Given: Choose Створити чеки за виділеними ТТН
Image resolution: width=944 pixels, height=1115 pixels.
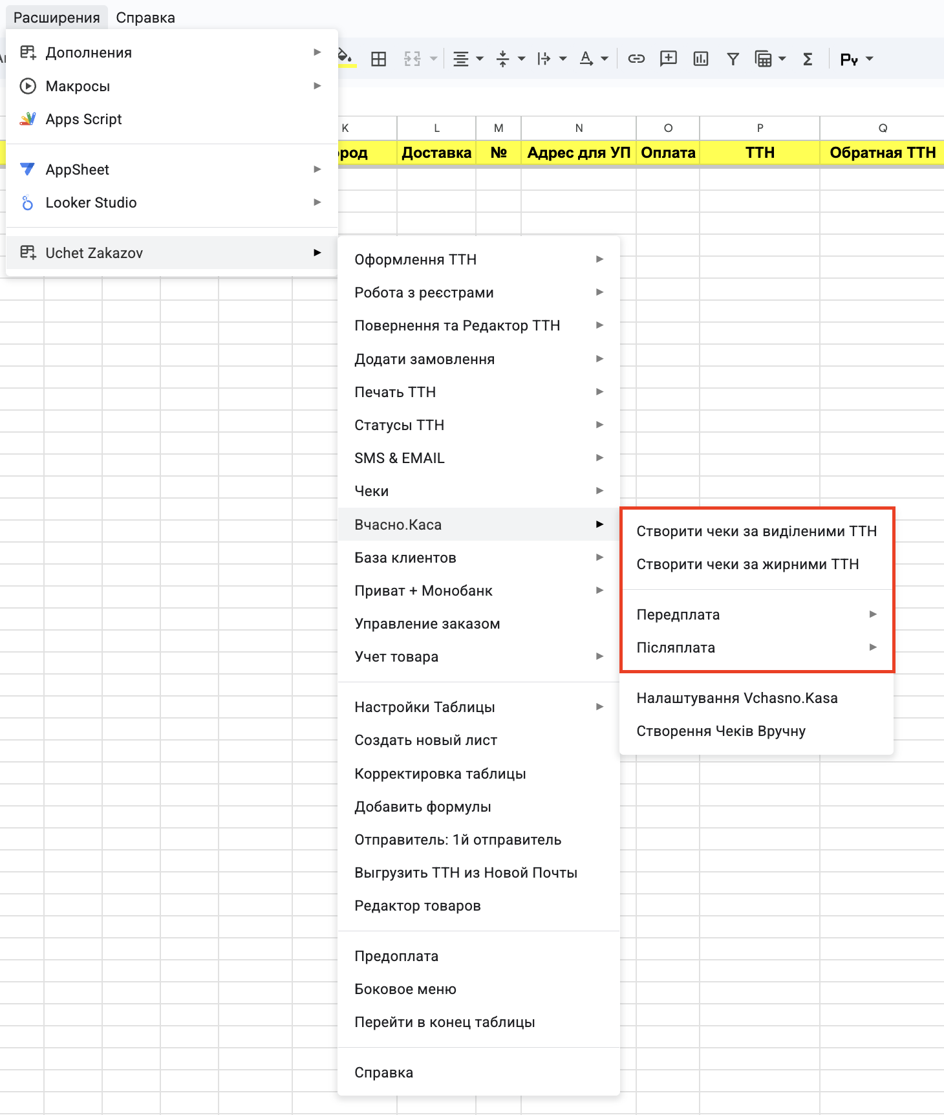Looking at the screenshot, I should click(756, 531).
